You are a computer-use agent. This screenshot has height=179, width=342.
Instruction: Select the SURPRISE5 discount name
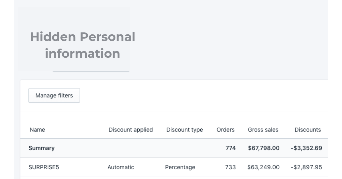44,167
